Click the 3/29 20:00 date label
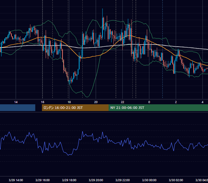208x183 pixels. tap(96, 180)
